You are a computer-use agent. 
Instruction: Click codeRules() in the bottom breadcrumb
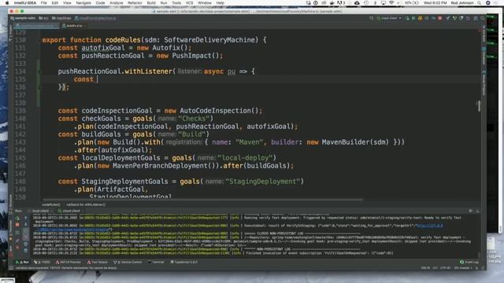[x=50, y=204]
